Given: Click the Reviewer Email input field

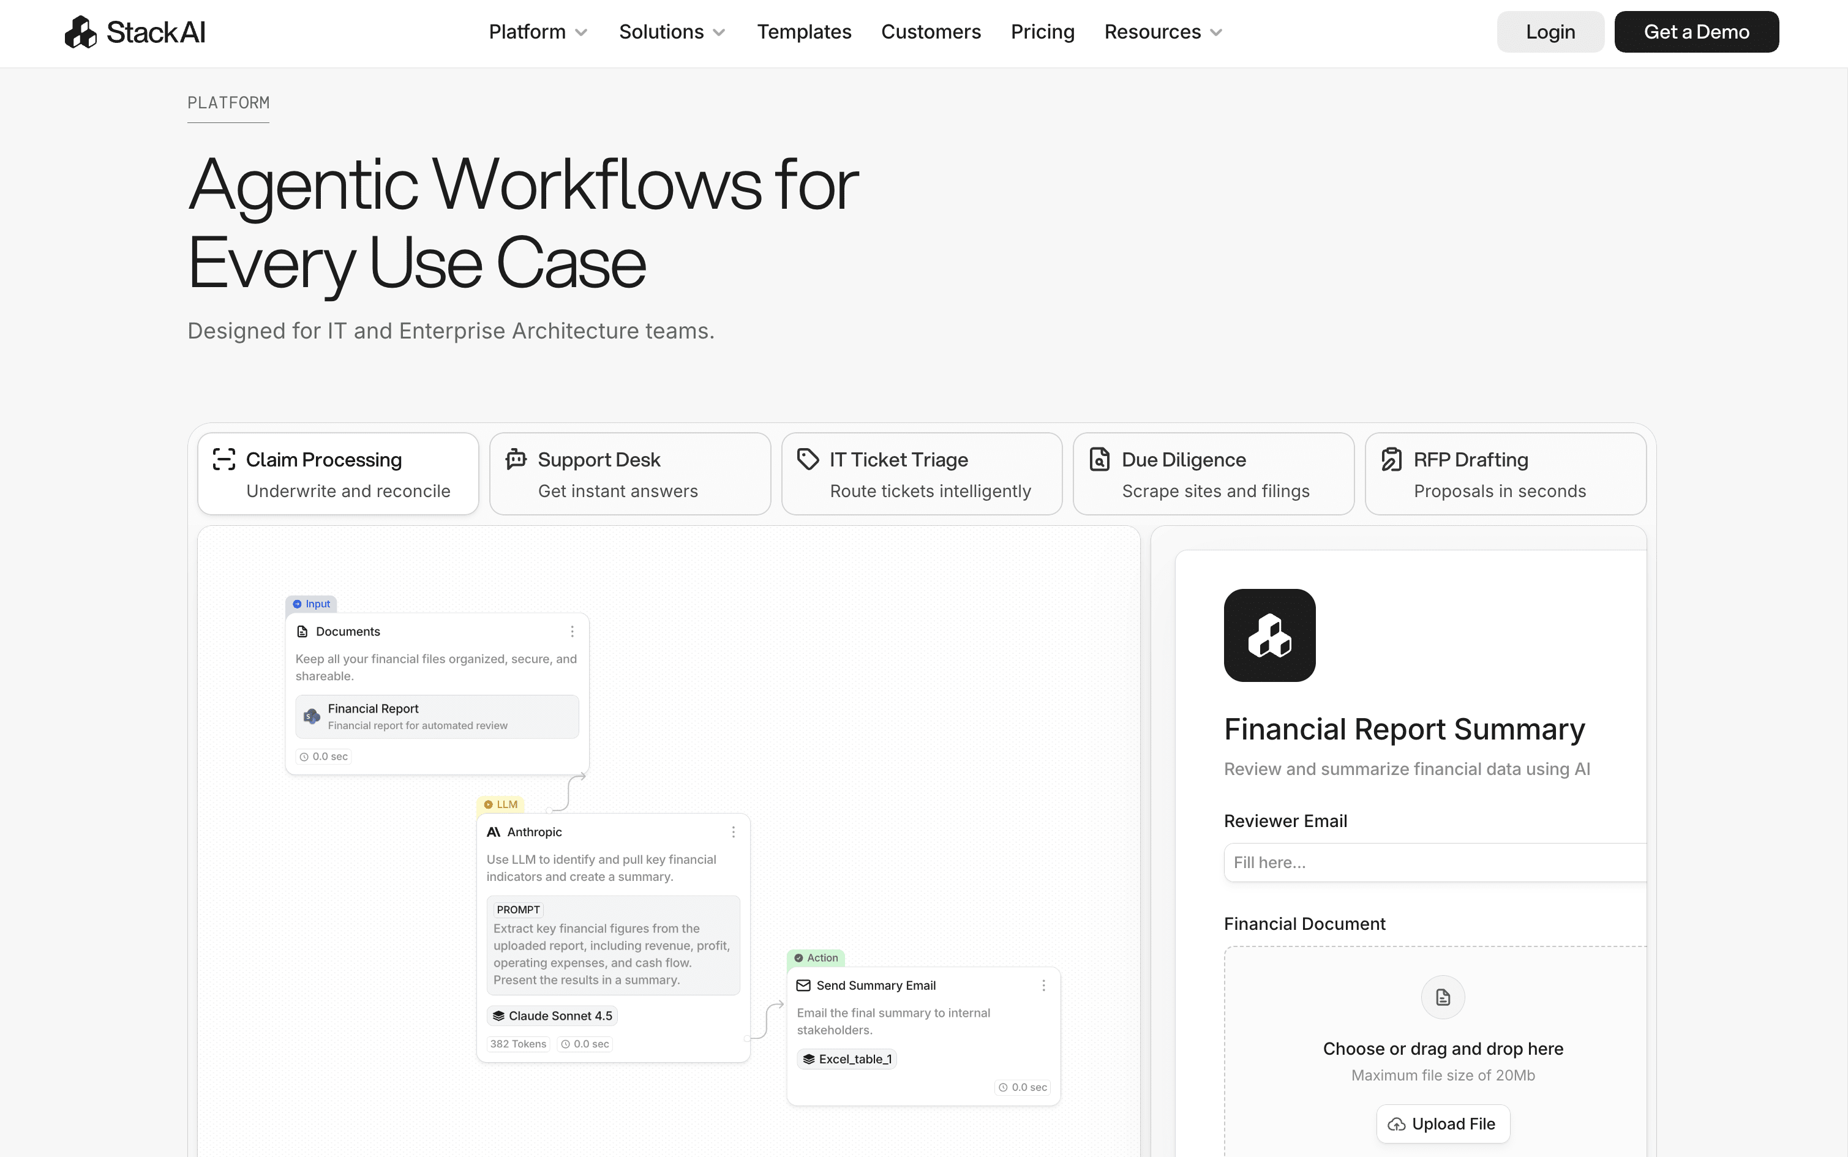Looking at the screenshot, I should click(x=1435, y=863).
